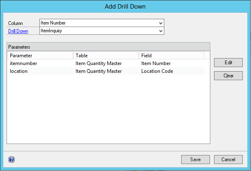The image size is (251, 171).
Task: Sort by the Table column header
Action: tap(106, 56)
